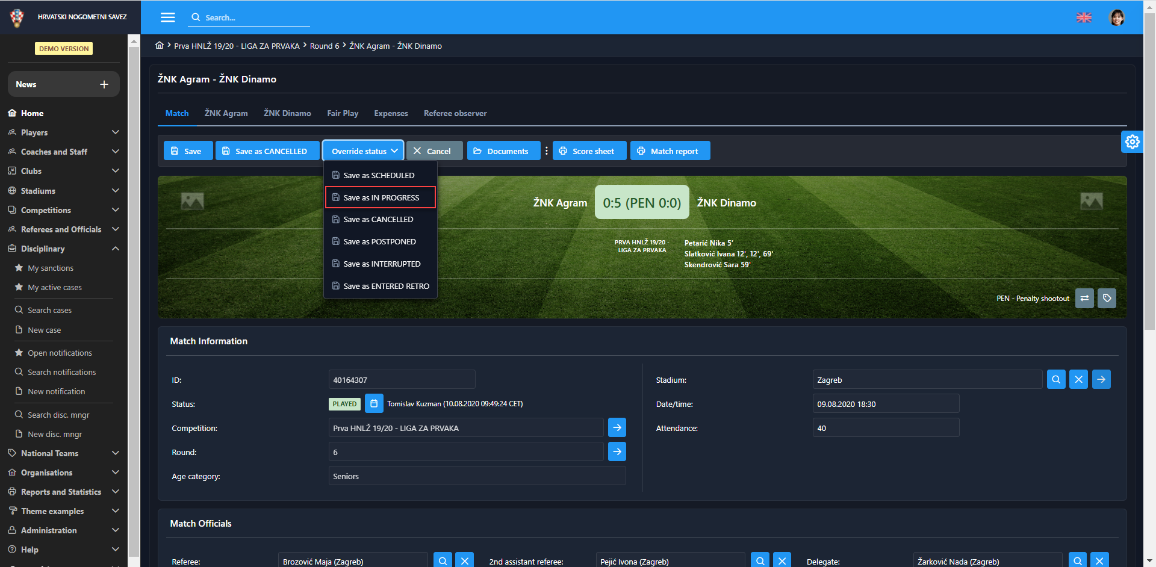Click the three-dot more options icon
The width and height of the screenshot is (1156, 567).
click(546, 151)
